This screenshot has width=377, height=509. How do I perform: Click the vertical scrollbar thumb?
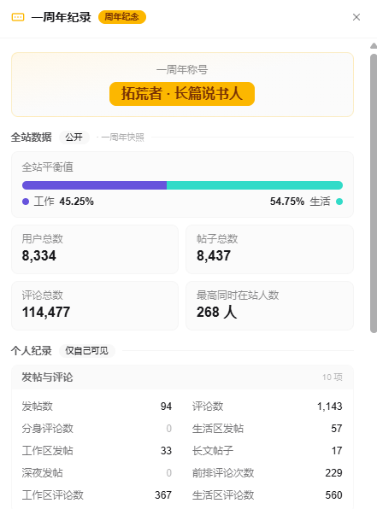pos(374,194)
